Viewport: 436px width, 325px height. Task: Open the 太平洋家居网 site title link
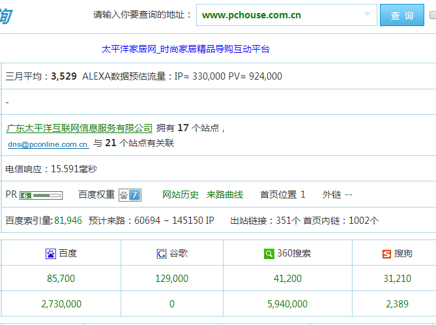pyautogui.click(x=186, y=49)
